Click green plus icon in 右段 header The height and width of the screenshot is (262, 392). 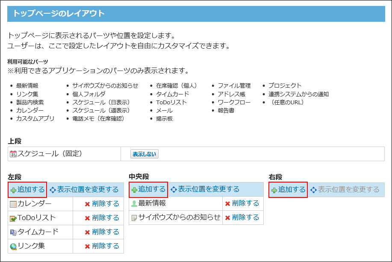click(x=274, y=191)
